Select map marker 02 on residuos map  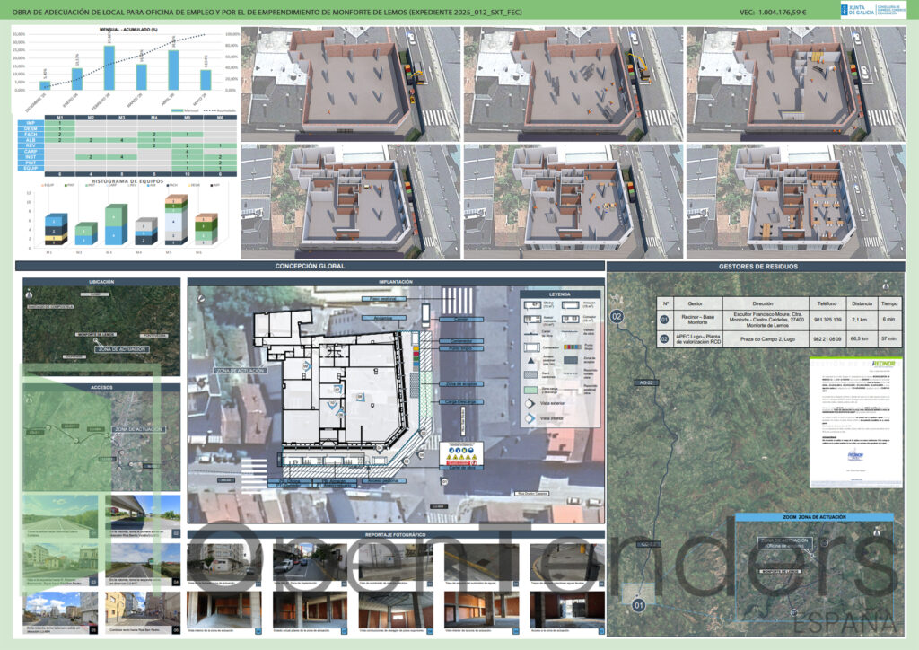[617, 317]
